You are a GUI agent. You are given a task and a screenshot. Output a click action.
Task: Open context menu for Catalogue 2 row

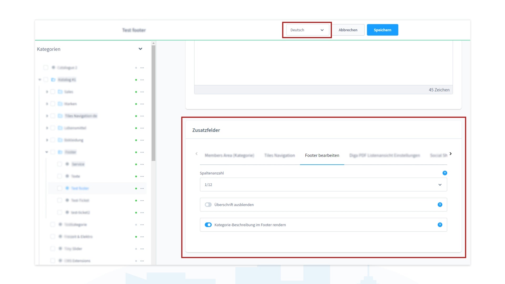pos(142,68)
